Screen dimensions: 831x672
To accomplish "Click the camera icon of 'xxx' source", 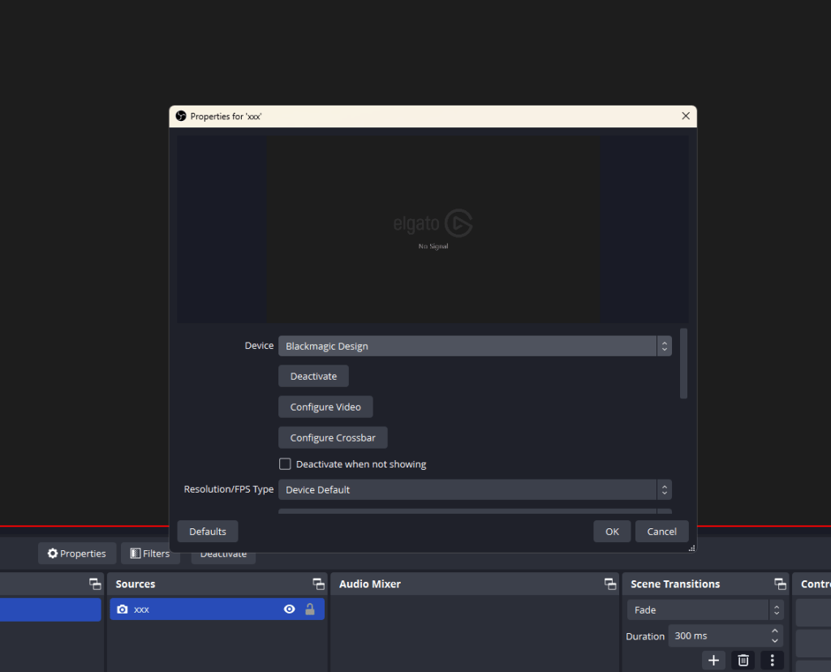I will click(x=123, y=610).
